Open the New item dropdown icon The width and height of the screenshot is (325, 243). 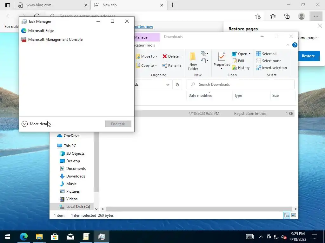click(205, 54)
